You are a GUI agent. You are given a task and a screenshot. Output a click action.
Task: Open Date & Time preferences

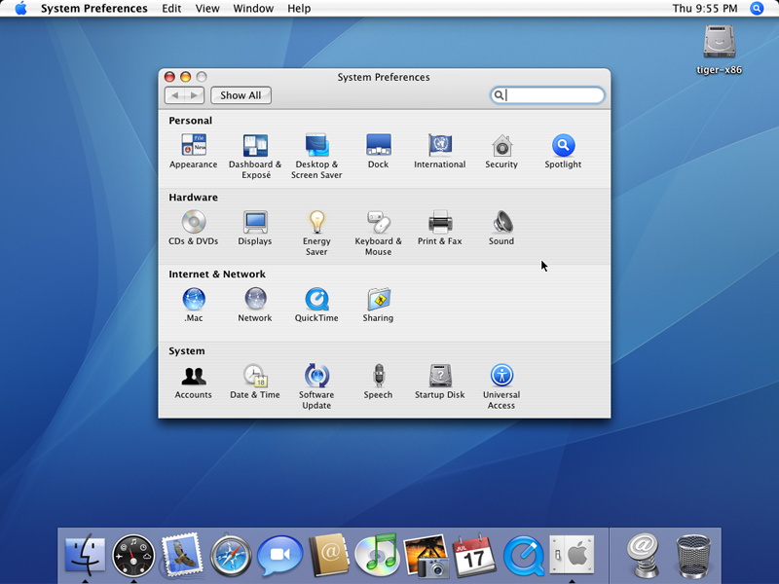point(255,377)
